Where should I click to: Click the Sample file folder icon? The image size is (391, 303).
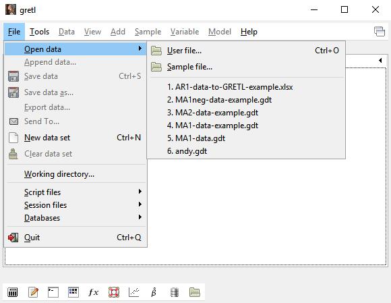[x=156, y=67]
